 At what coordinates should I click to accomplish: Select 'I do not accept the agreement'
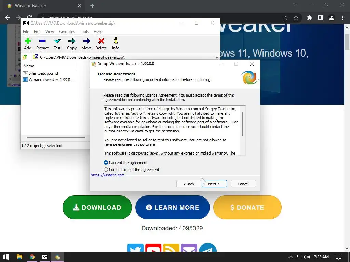(106, 169)
